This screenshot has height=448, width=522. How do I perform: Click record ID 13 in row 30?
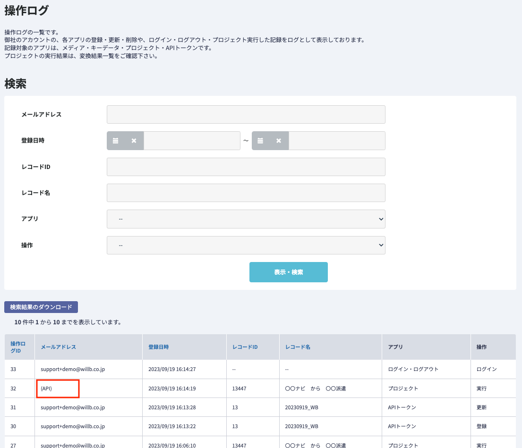point(235,426)
